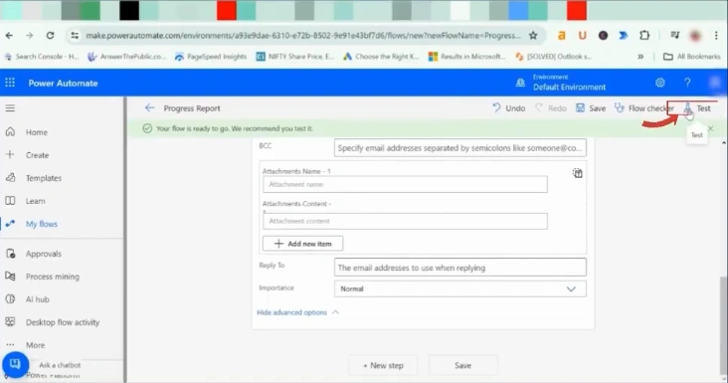Click the bottom Save button

pyautogui.click(x=462, y=365)
